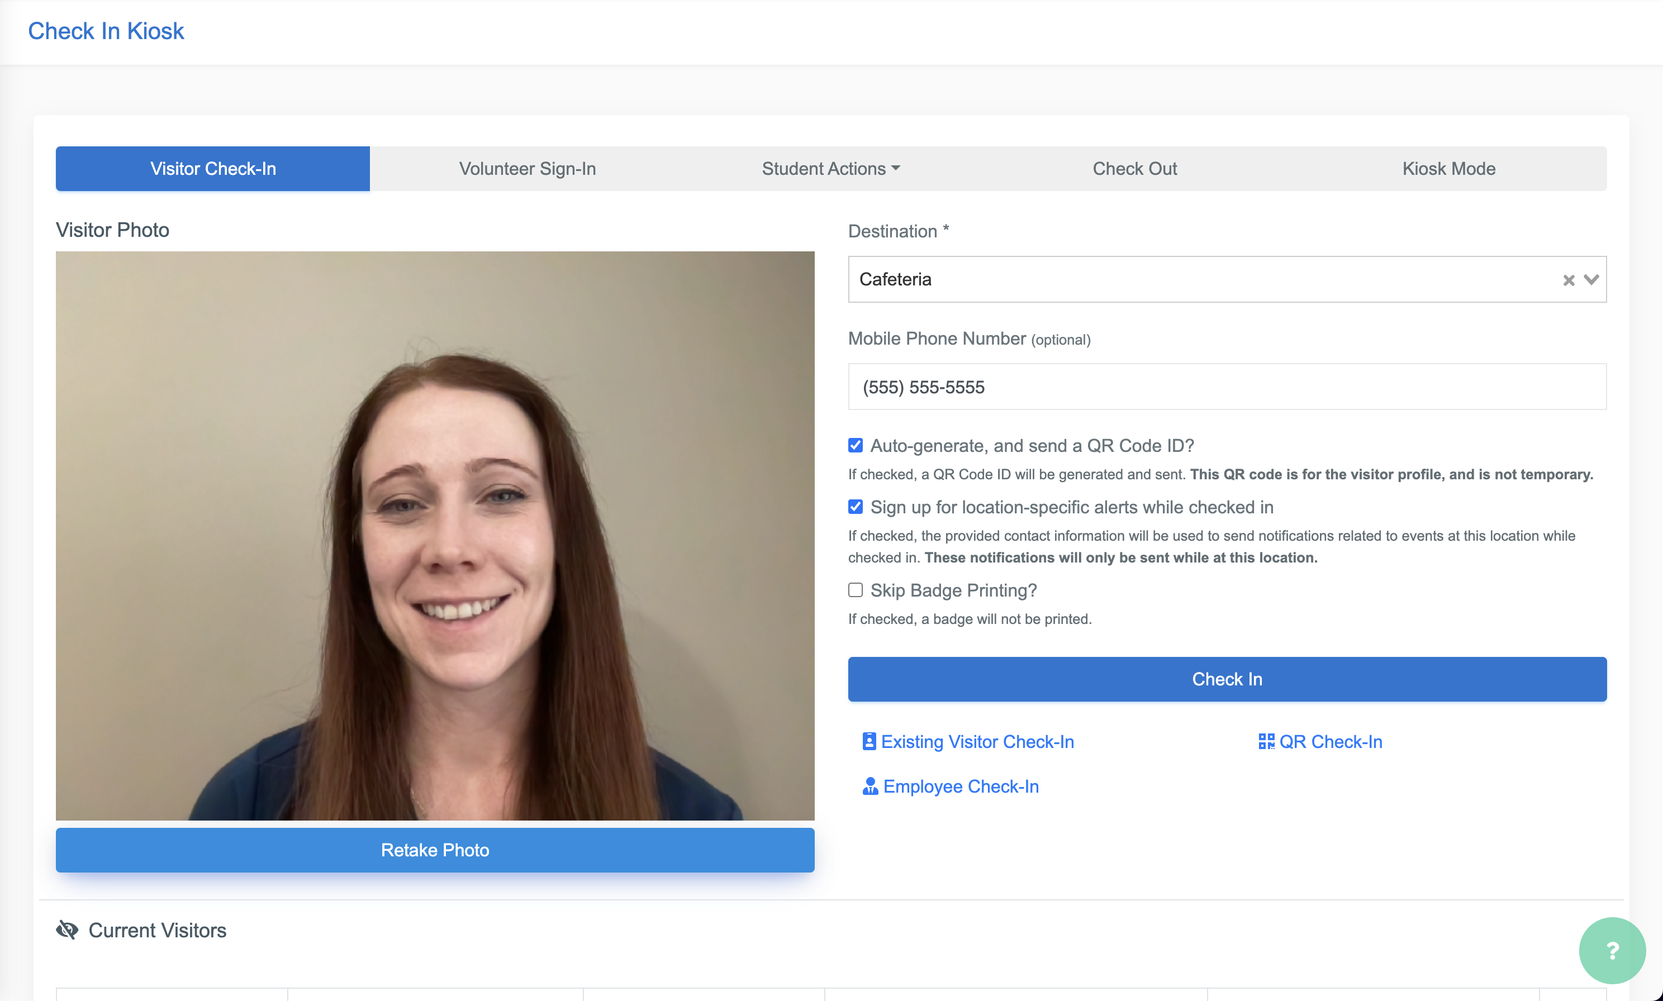Click the ID badge icon beside Existing Visitor

[869, 741]
